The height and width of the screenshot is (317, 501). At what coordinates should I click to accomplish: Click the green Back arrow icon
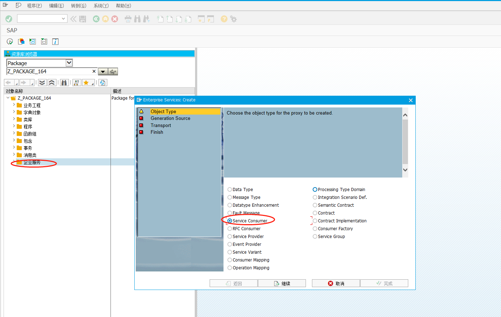pos(96,19)
